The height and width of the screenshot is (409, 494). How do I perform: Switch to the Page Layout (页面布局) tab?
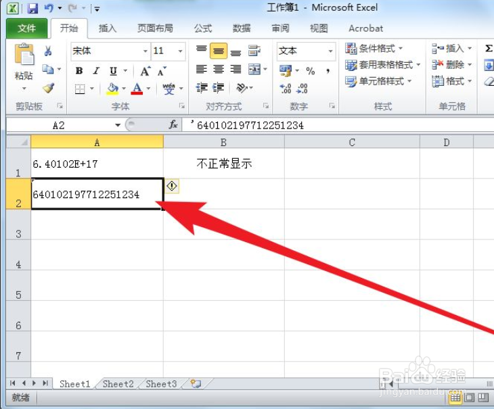click(x=155, y=28)
